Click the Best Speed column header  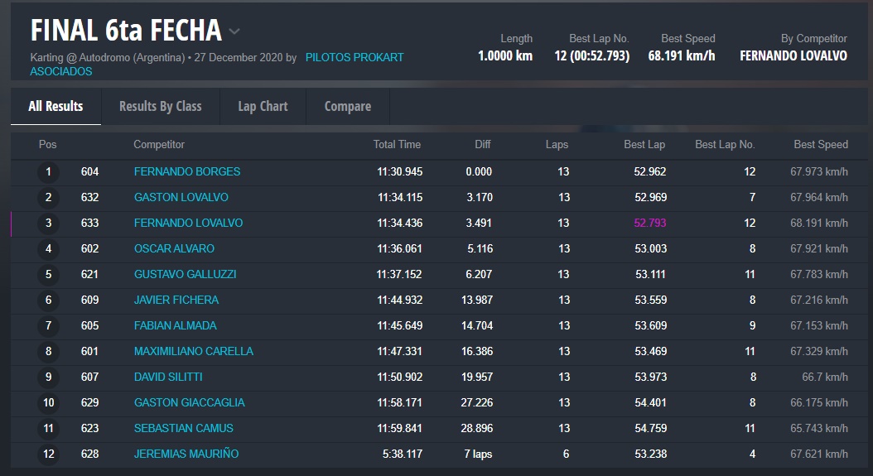click(820, 145)
